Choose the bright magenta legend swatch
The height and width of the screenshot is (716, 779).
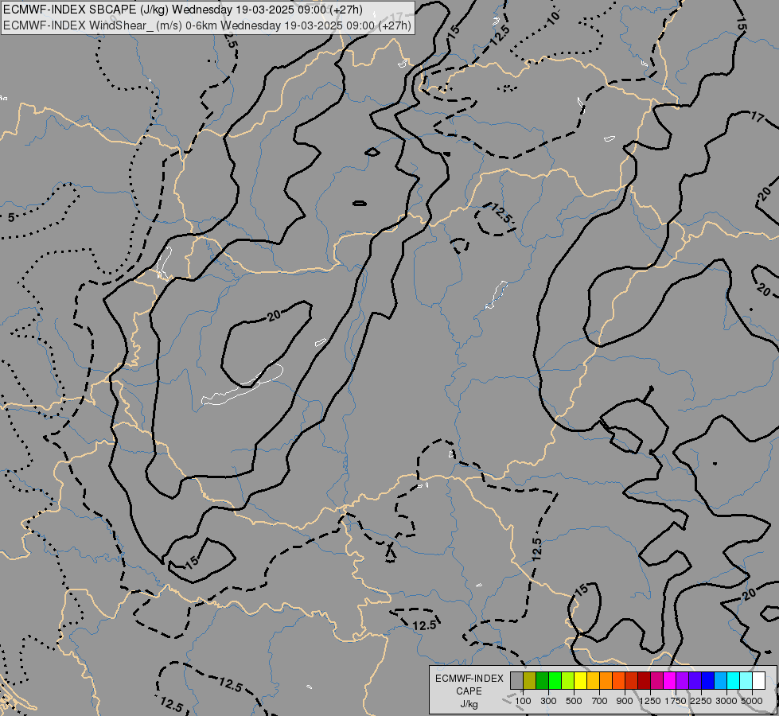pos(670,681)
